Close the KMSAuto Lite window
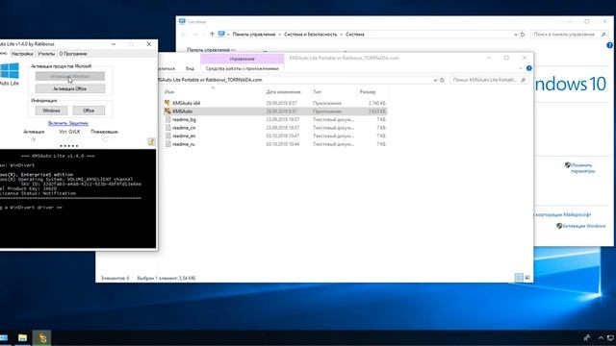 149,44
